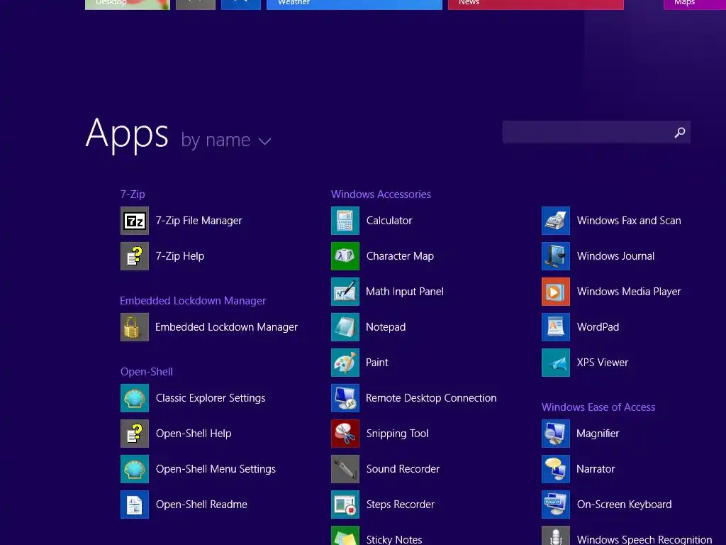Select the Windows Accessories group header
The image size is (726, 545).
click(x=381, y=194)
